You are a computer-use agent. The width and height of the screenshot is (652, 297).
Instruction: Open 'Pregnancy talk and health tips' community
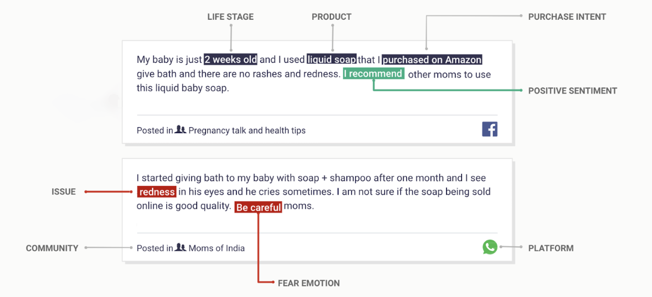[247, 130]
